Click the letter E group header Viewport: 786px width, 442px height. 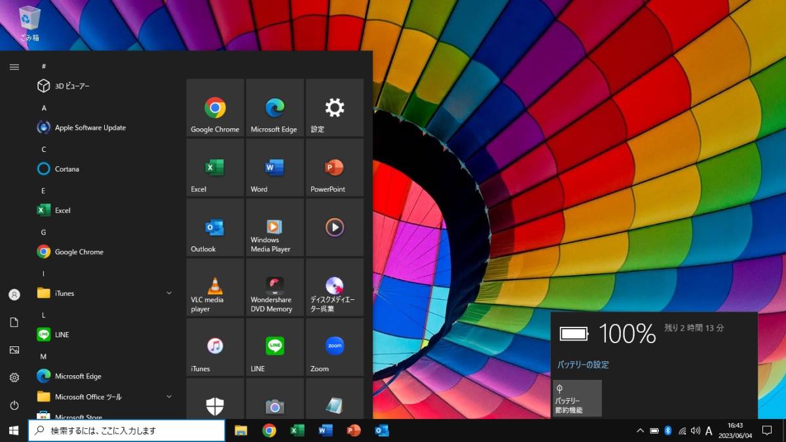pyautogui.click(x=44, y=191)
